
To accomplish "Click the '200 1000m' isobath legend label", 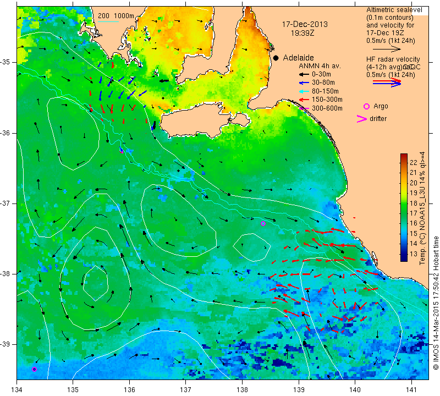I will [x=116, y=16].
